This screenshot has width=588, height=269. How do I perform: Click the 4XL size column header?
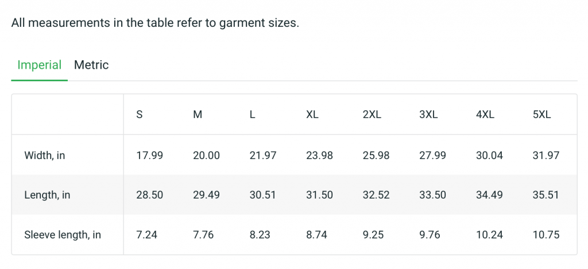pyautogui.click(x=485, y=114)
